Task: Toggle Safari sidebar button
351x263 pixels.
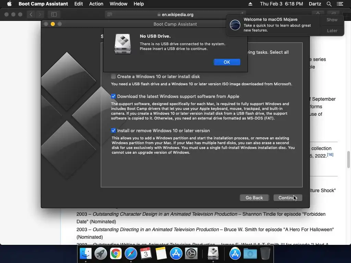Action: (x=54, y=14)
